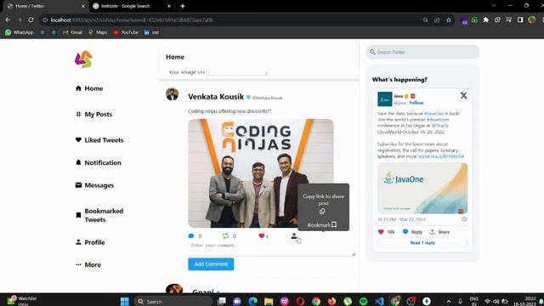Click the taskbar Search box
This screenshot has width=544, height=306.
(x=173, y=301)
